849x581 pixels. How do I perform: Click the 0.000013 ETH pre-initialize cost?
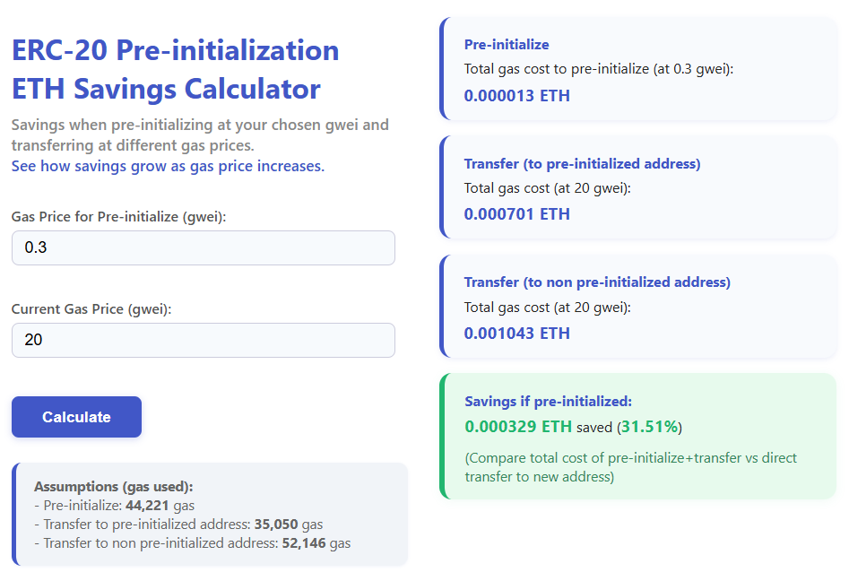(516, 95)
